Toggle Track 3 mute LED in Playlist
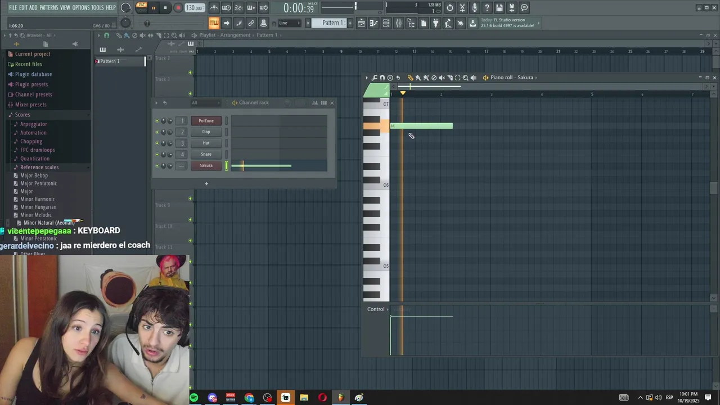Viewport: 720px width, 405px height. (190, 93)
